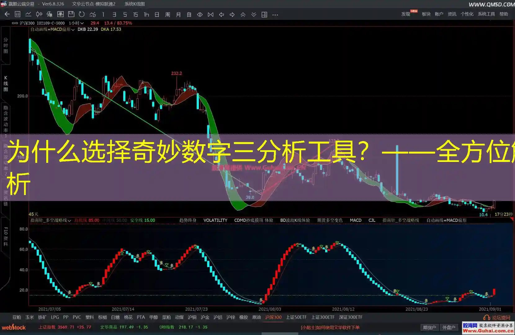This screenshot has height=335, width=515.
Task: Open the 个性化 menu
Action: point(467,14)
